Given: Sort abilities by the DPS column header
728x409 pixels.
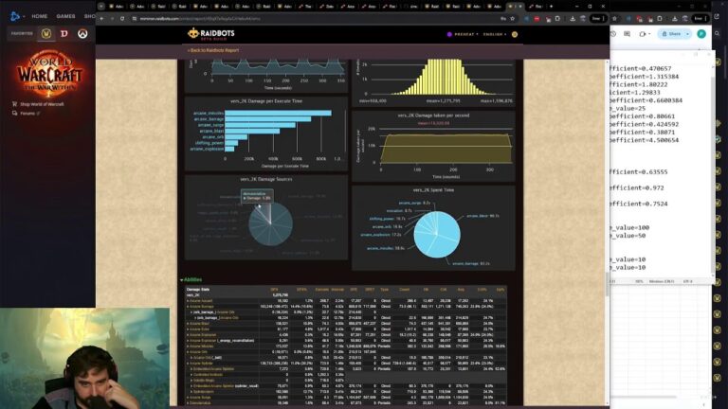Looking at the screenshot, I should pyautogui.click(x=274, y=290).
